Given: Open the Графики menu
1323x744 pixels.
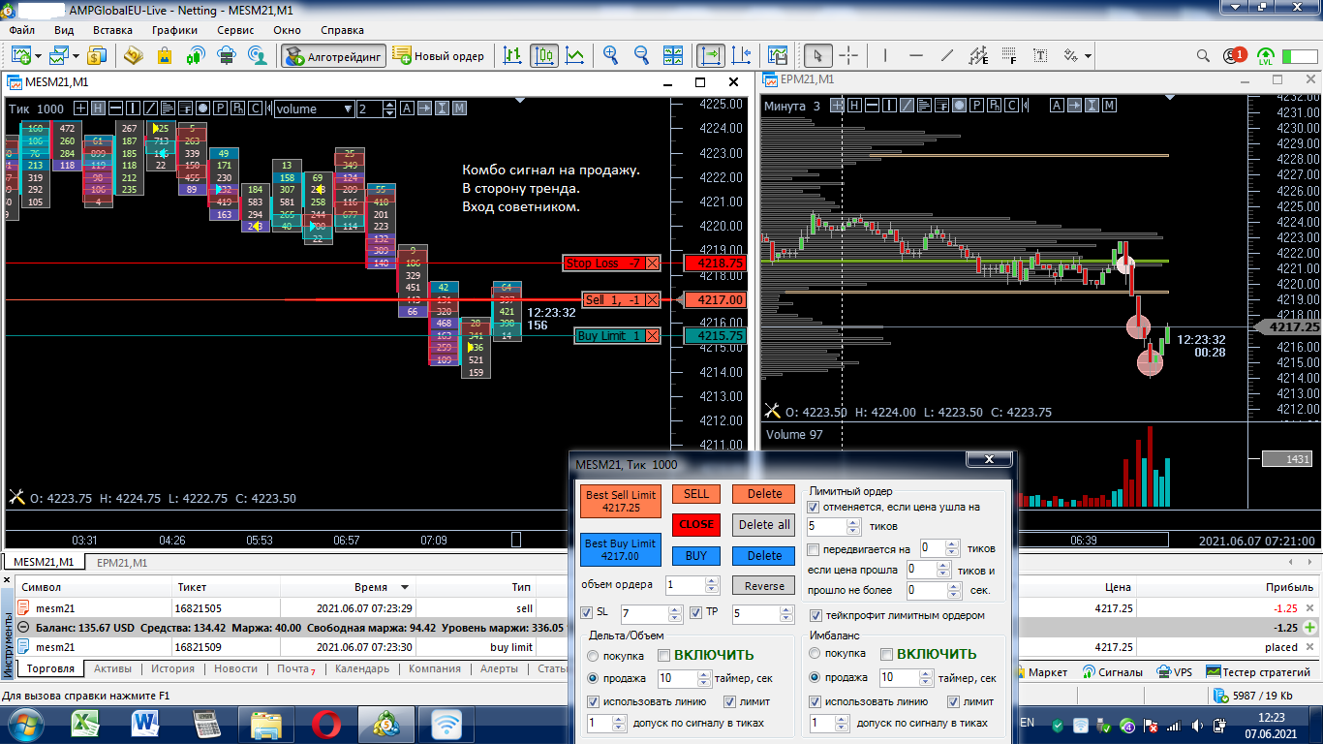Looking at the screenshot, I should click(x=174, y=30).
